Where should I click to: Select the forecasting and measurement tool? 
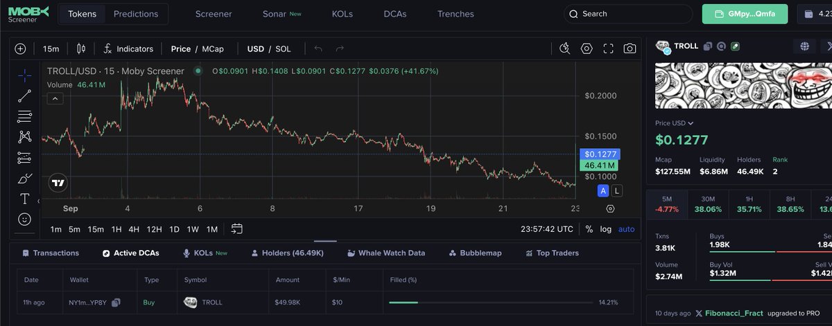24,157
